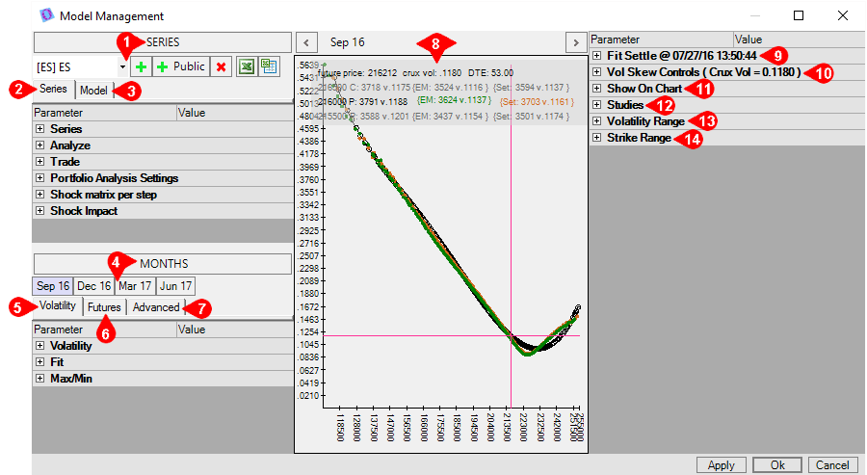Open the [ES] ES series dropdown
This screenshot has height=475, width=867.
(x=122, y=66)
